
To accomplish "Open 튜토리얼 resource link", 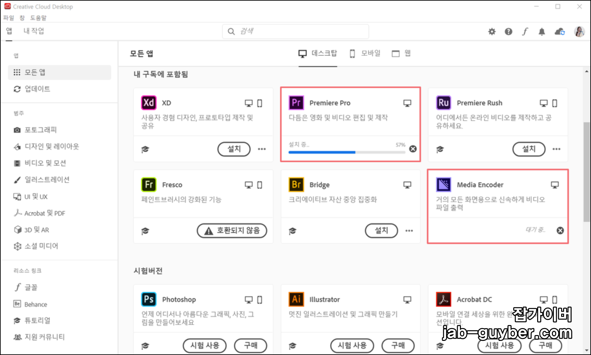I will coord(32,321).
